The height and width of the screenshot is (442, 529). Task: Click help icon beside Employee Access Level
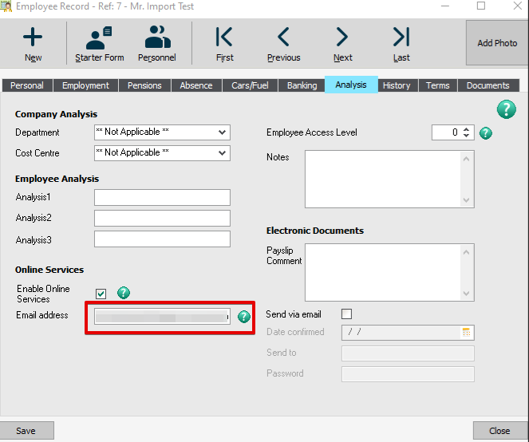486,133
